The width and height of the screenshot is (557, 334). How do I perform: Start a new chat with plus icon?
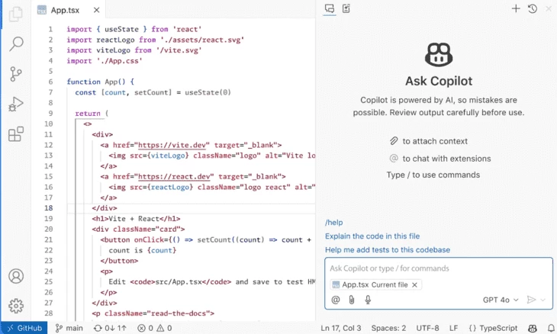pos(516,9)
